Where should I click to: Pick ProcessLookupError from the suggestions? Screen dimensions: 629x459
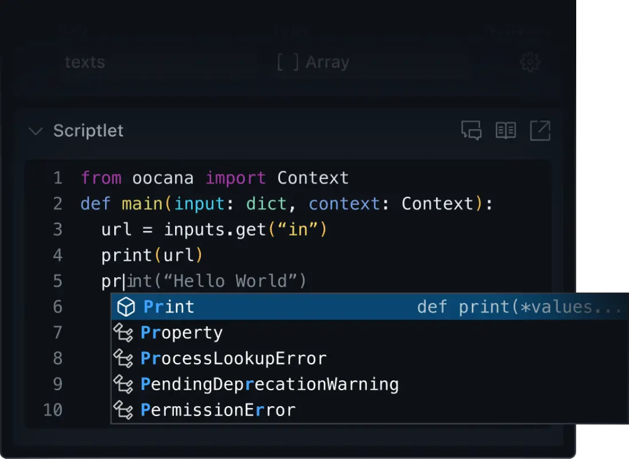coord(234,359)
